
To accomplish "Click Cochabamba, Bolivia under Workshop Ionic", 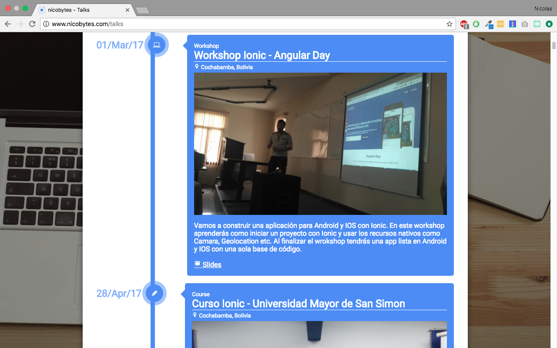I will tap(227, 67).
